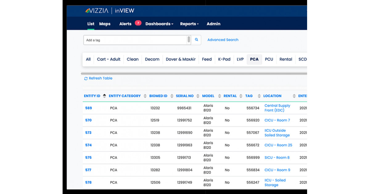The width and height of the screenshot is (370, 194).
Task: Click the Refresh Table icon
Action: point(86,78)
